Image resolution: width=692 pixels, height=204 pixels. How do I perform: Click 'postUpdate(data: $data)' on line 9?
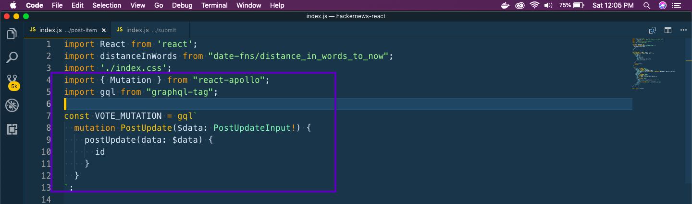141,140
